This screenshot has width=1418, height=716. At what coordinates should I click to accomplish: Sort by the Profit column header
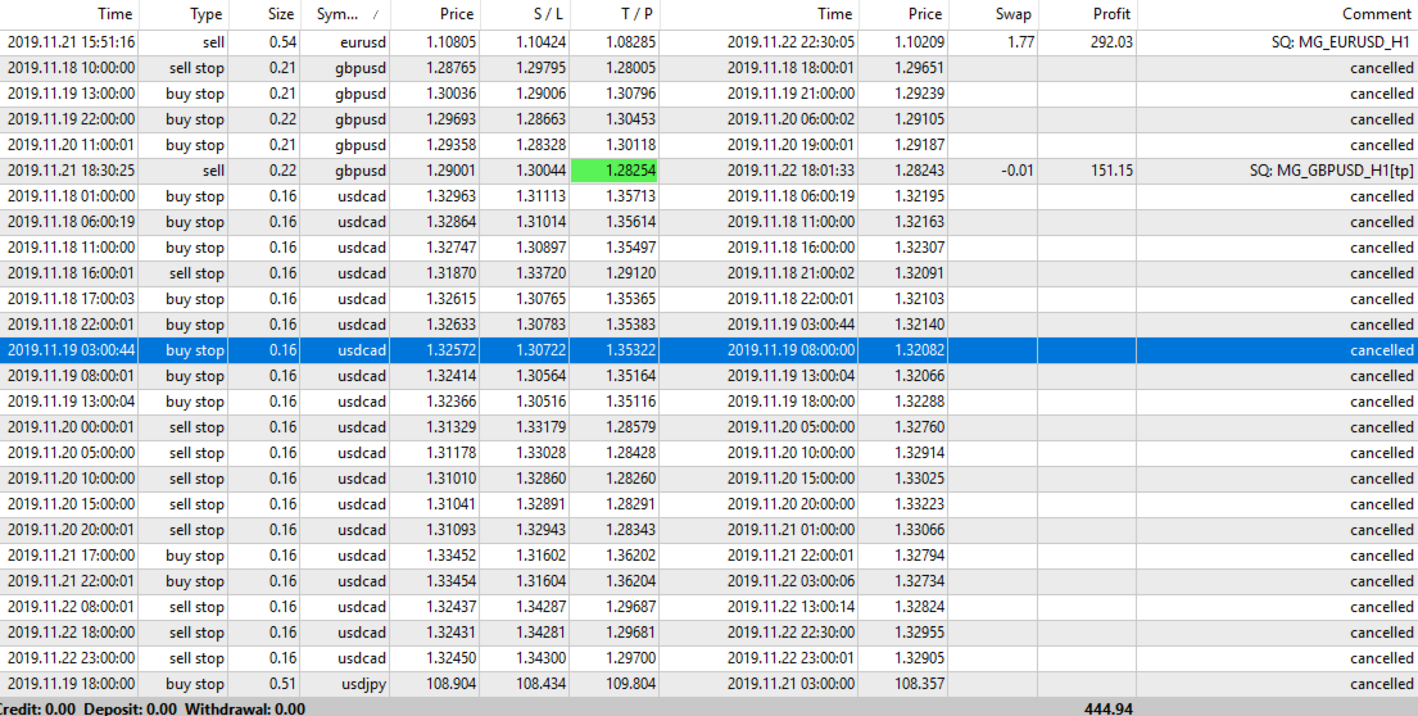pyautogui.click(x=1111, y=14)
